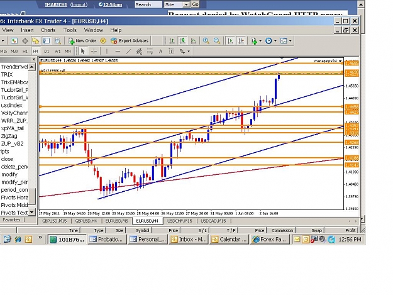Select the Arrows drawing tool

pyautogui.click(x=182, y=52)
